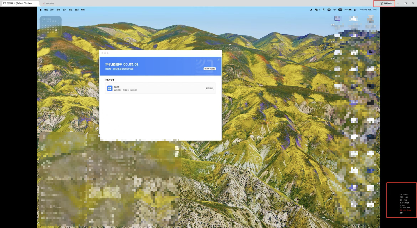This screenshot has width=417, height=228.
Task: Click 断开远控 for device N023
Action: tap(209, 88)
